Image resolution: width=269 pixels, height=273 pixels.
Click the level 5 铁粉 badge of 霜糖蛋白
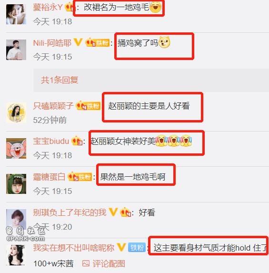[80, 177]
